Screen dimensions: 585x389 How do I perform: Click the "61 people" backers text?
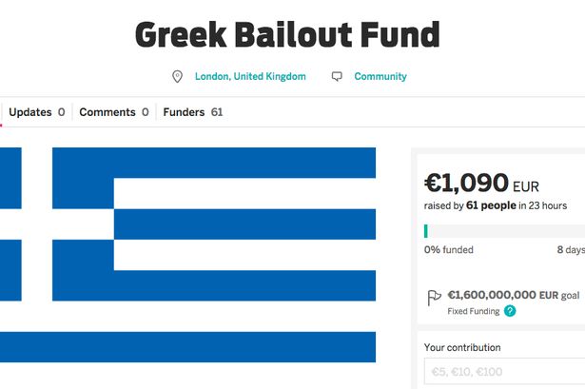pos(494,205)
